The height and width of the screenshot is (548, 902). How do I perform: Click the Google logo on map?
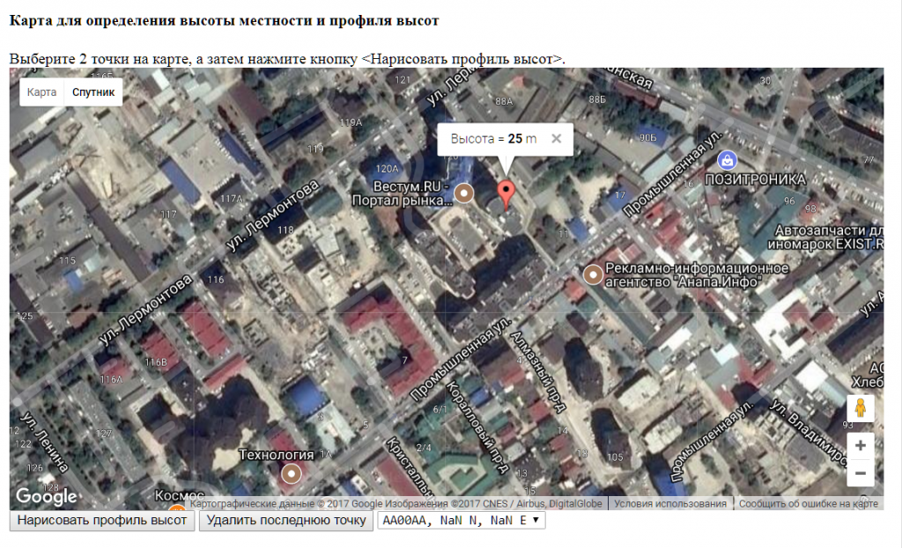tap(46, 496)
